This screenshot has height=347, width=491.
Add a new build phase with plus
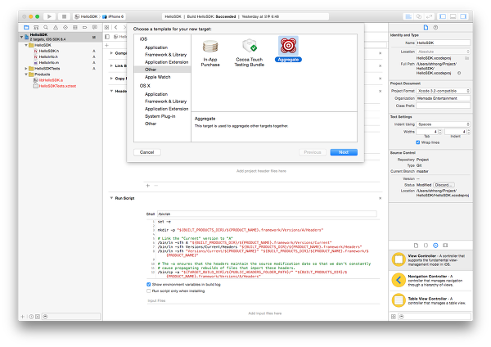[106, 45]
